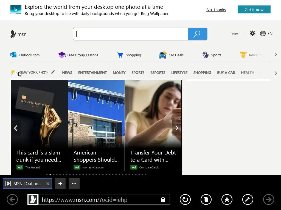Screen dimensions: 281x210
Task: Expand more news categories chevron
Action: pos(276,73)
